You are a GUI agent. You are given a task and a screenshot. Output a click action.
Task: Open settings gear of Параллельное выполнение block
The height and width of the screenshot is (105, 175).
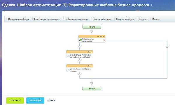[x=101, y=36]
